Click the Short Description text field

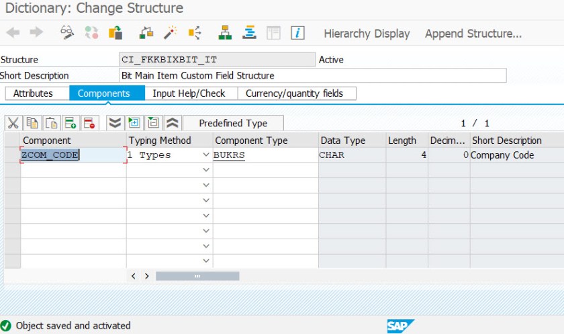click(x=312, y=75)
